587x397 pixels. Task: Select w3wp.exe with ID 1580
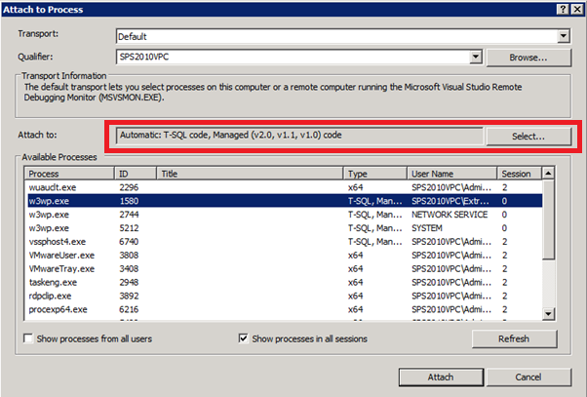[285, 201]
